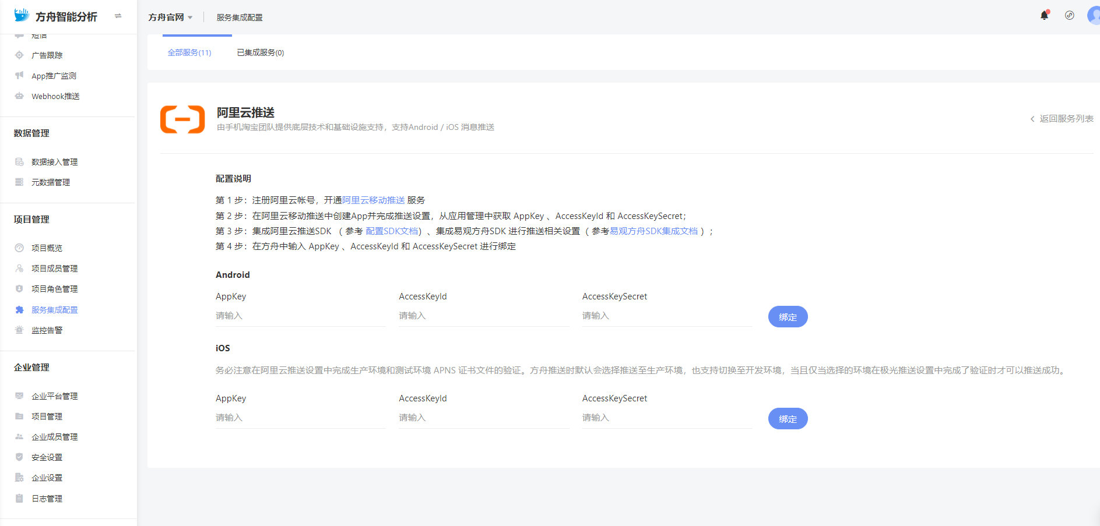Open 广告跟踪 in sidebar
Screen dimensions: 1100x526
[x=47, y=55]
